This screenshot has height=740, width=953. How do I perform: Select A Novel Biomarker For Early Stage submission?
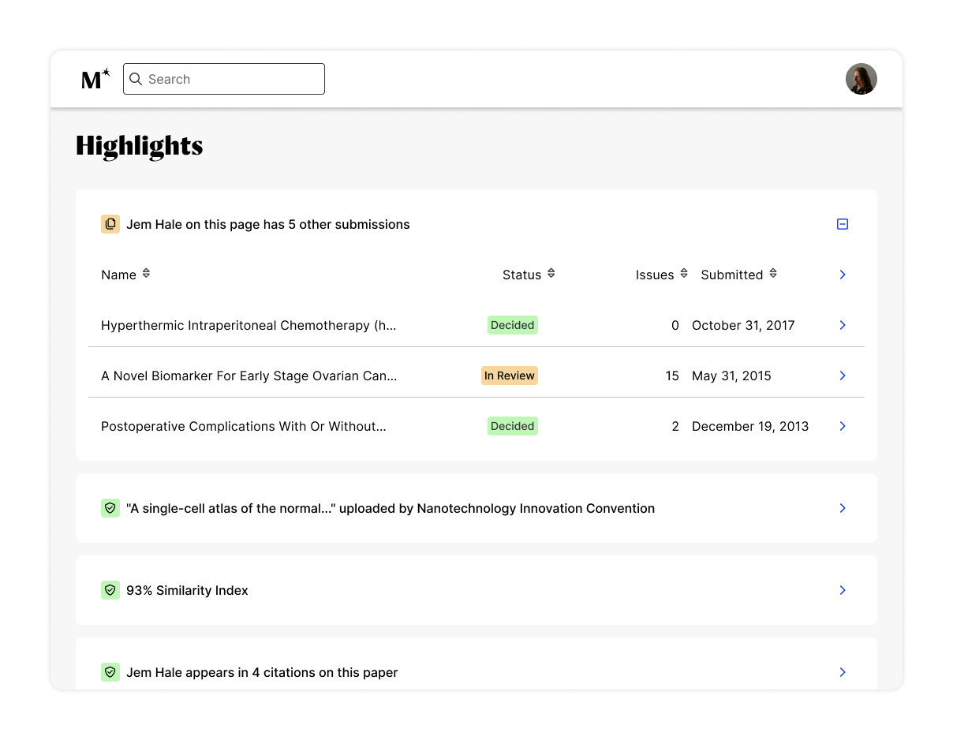point(249,376)
